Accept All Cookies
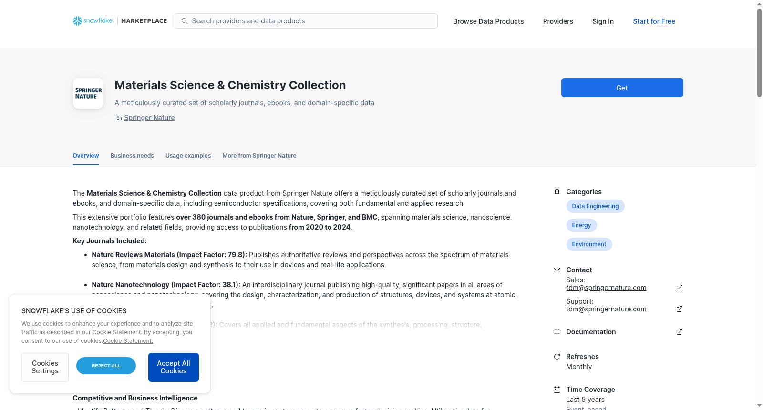Viewport: 763px width, 410px height. (174, 367)
